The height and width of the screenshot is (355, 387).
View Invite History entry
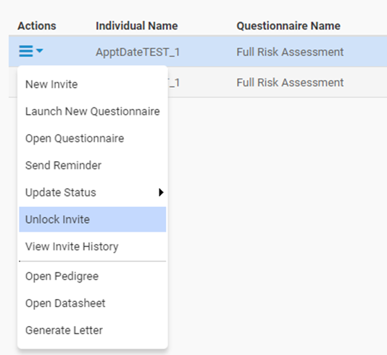pos(93,247)
